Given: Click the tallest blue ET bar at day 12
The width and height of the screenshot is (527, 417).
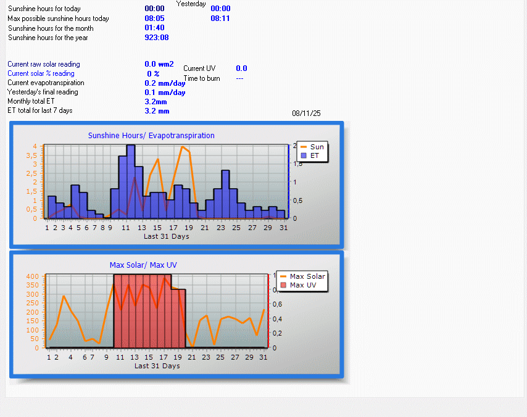Looking at the screenshot, I should click(x=130, y=182).
